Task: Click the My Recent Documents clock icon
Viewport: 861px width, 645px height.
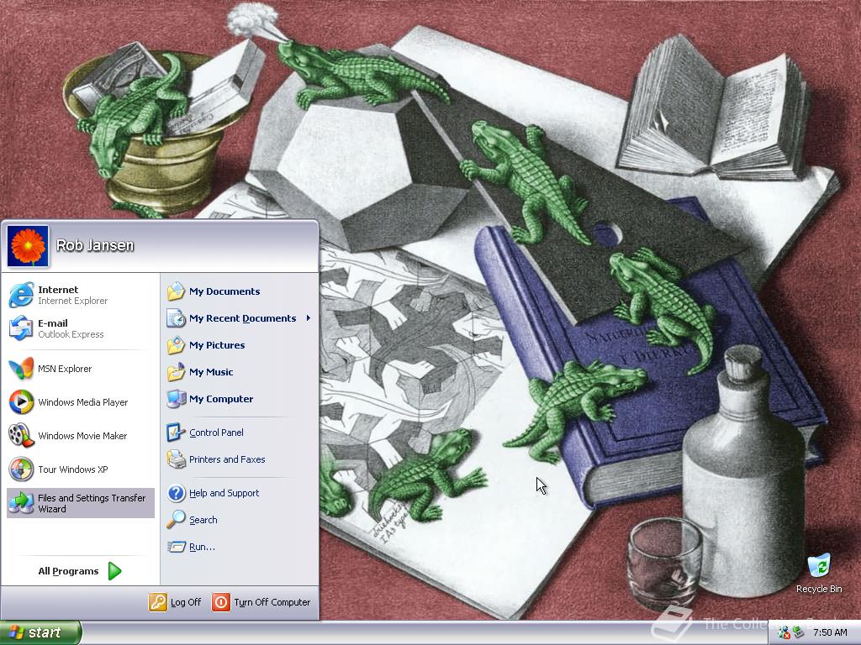Action: point(177,318)
